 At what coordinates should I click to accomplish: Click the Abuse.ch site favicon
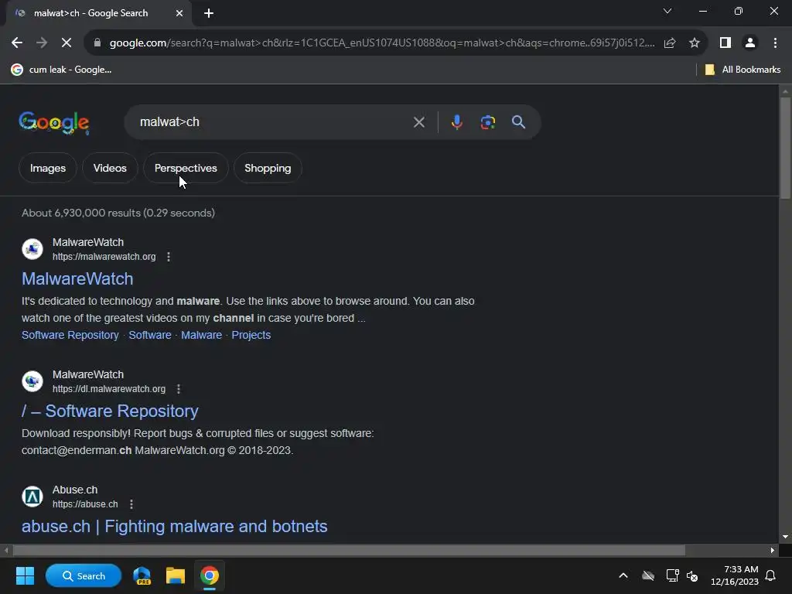tap(32, 497)
